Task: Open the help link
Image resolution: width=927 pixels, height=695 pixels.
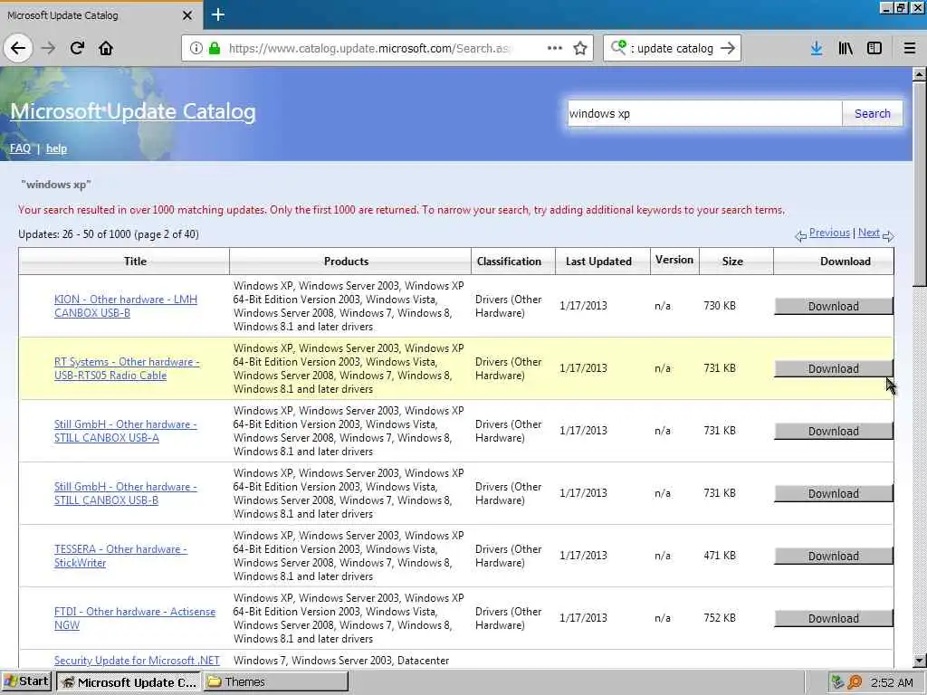Action: click(x=56, y=149)
